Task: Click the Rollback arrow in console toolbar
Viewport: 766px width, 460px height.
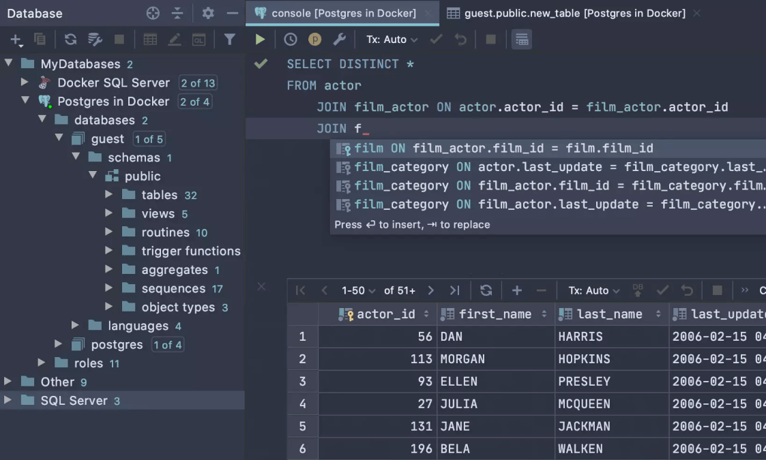Action: coord(460,39)
